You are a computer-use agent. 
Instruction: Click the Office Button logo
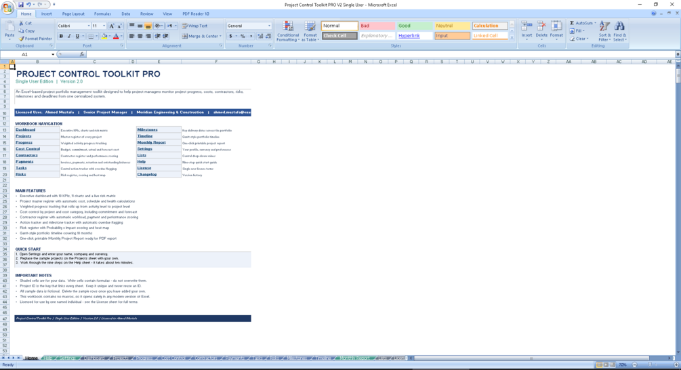(7, 8)
